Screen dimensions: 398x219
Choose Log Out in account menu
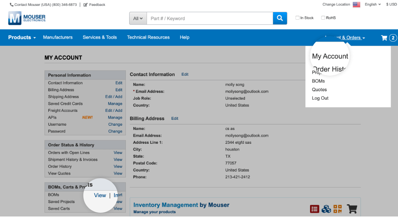[320, 98]
